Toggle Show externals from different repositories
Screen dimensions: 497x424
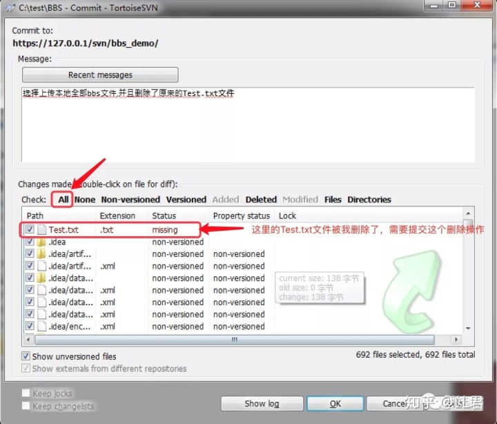(x=26, y=368)
